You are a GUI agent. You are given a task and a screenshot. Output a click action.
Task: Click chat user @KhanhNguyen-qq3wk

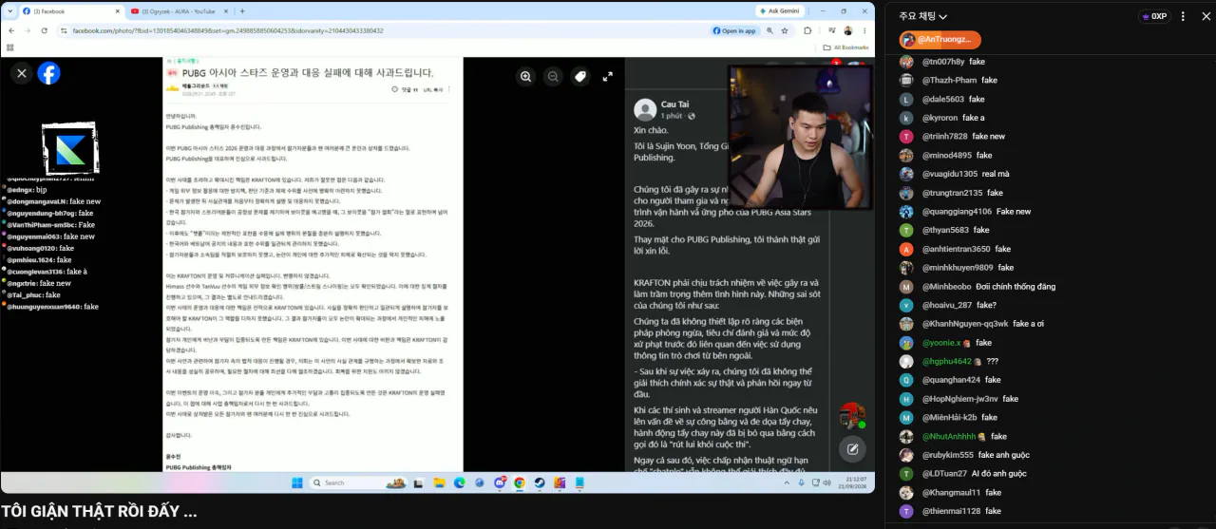[x=964, y=324]
